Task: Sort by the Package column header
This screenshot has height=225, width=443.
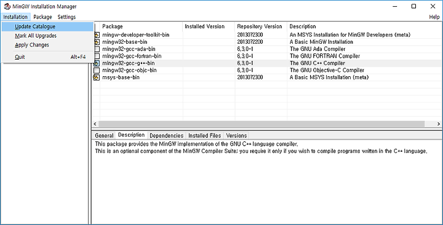Action: (142, 26)
